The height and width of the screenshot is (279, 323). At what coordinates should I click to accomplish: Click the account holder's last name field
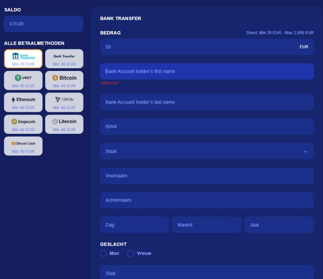pos(207,102)
